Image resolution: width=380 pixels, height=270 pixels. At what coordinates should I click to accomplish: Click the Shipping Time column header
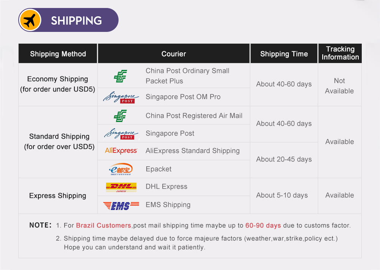[x=284, y=54]
